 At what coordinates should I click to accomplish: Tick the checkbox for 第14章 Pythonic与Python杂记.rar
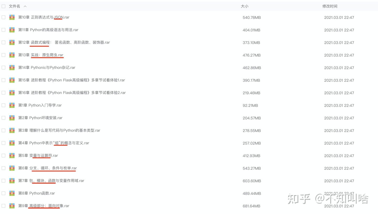point(3,68)
